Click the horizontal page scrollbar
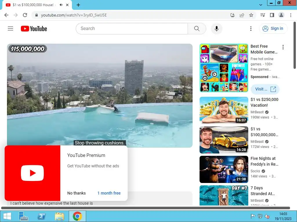This screenshot has width=297, height=222. 146,208
